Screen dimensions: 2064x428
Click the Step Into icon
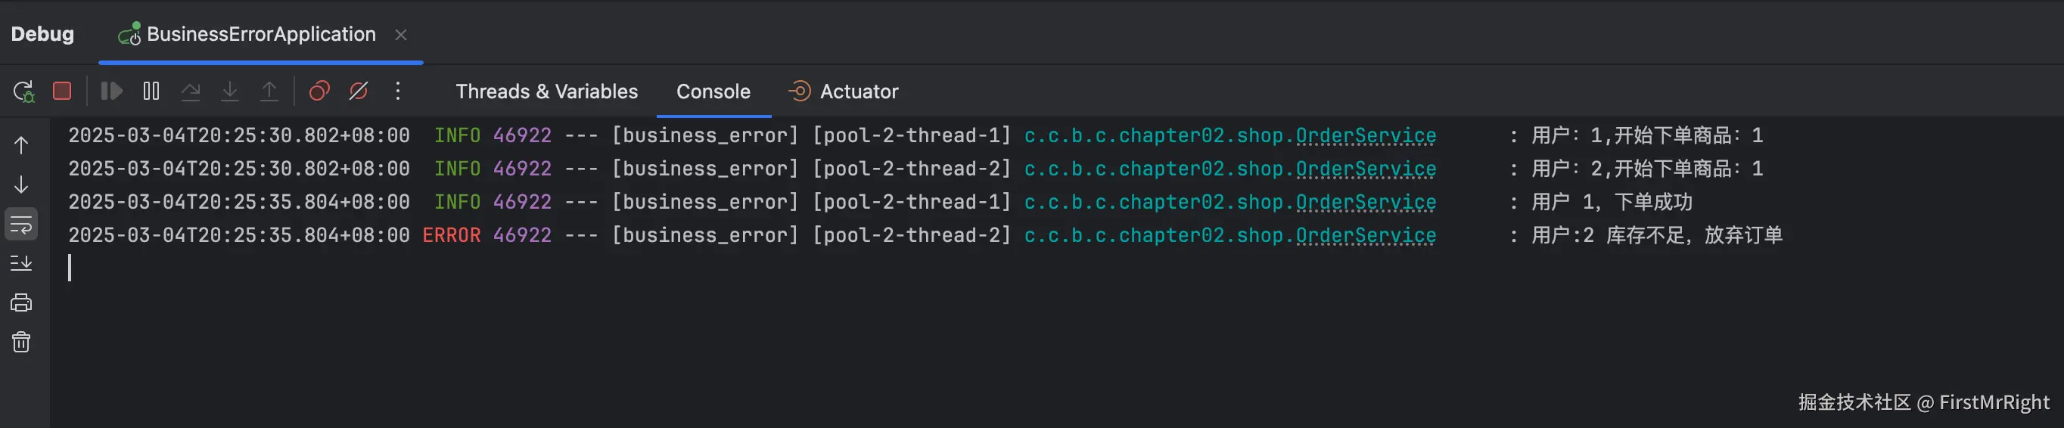tap(230, 91)
